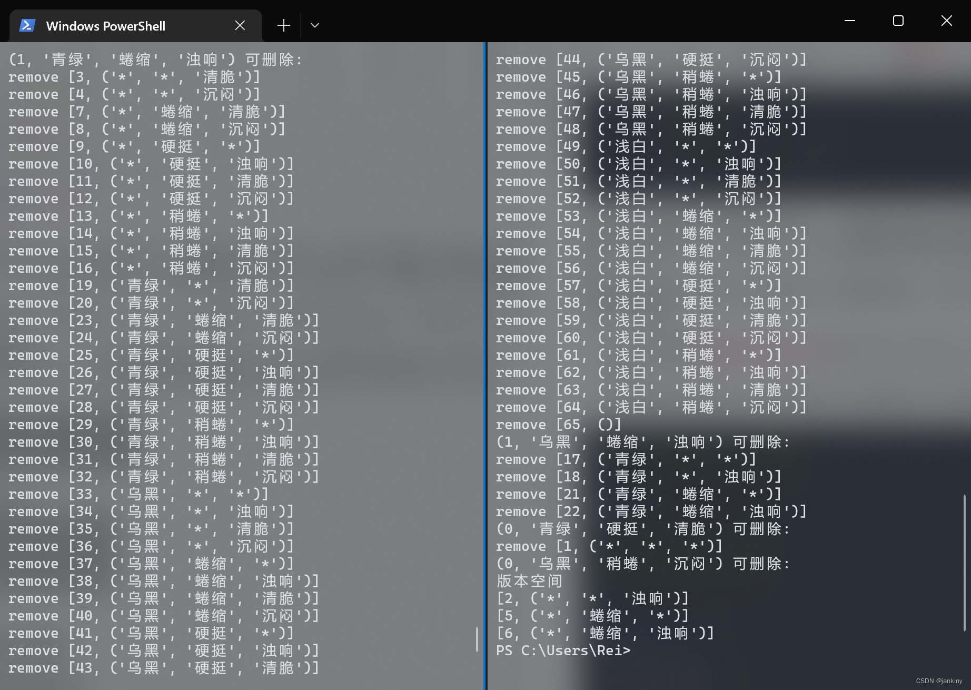Image resolution: width=971 pixels, height=690 pixels.
Task: Click line "remove [1, ('*', '*', '*')]"
Action: coord(610,546)
